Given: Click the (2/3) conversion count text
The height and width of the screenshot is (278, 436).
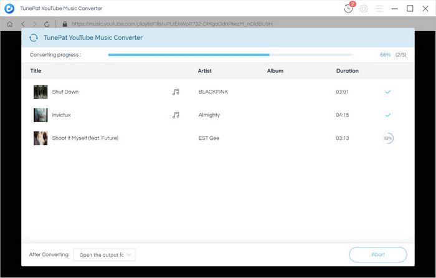Looking at the screenshot, I should point(400,55).
